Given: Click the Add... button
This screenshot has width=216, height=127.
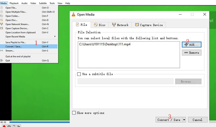Looking at the screenshot, I should (192, 44).
